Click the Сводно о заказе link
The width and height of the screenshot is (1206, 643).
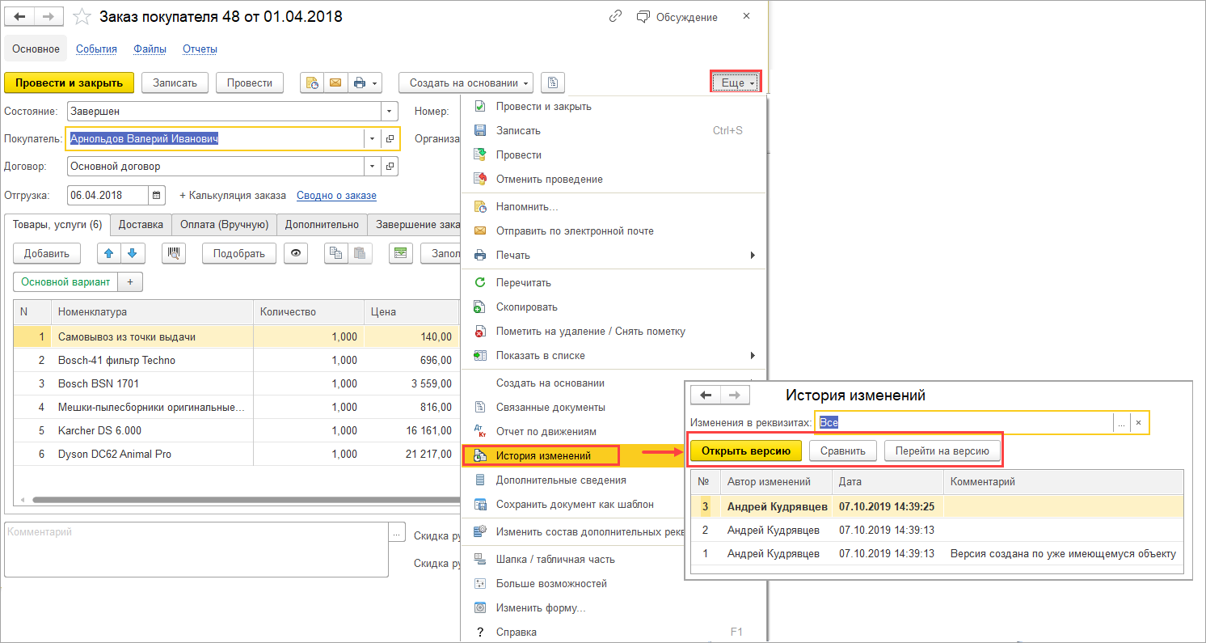pyautogui.click(x=336, y=196)
